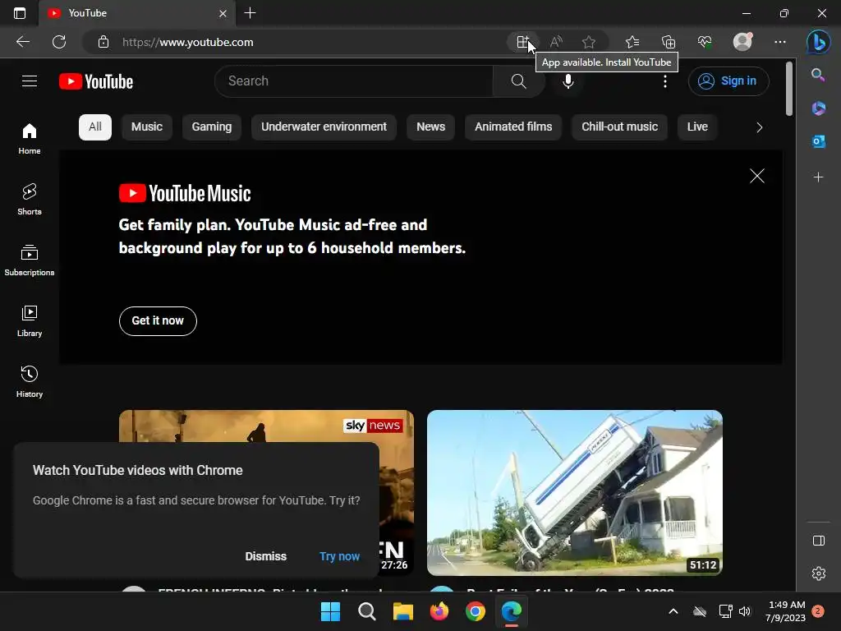Start voice search with the microphone icon
Viewport: 841px width, 631px height.
click(x=568, y=81)
